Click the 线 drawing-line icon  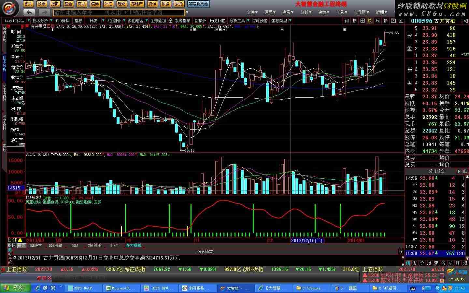click(x=378, y=21)
